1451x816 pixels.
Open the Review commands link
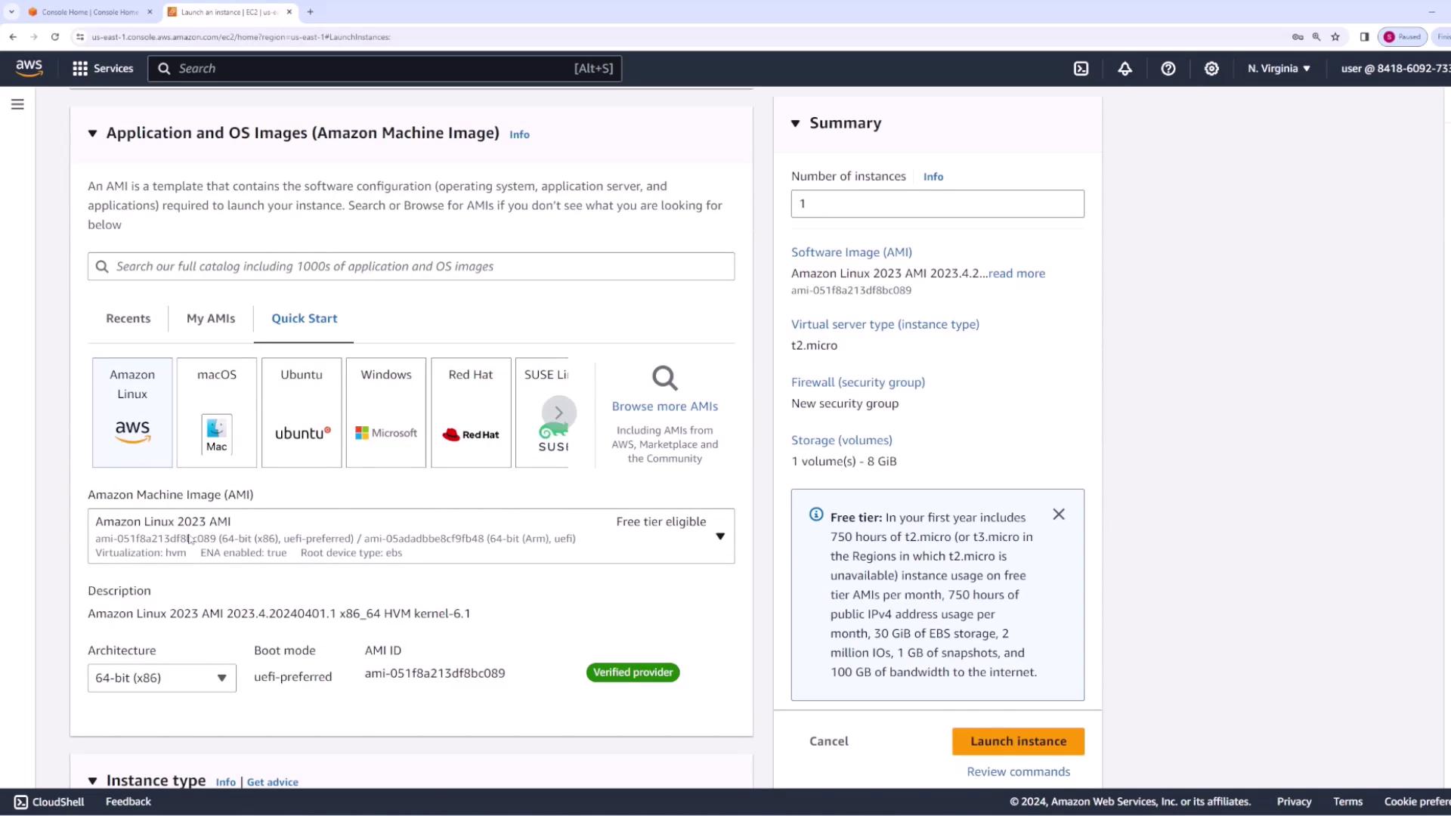pos(1017,771)
